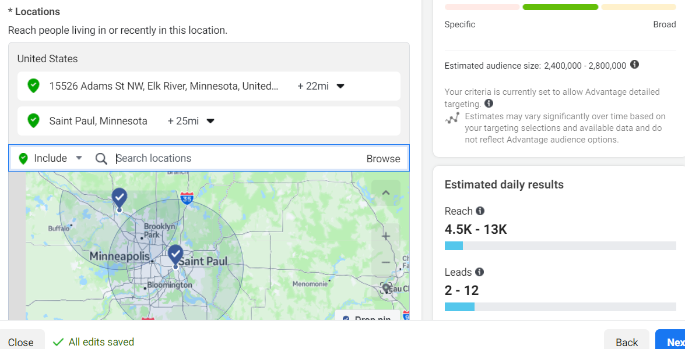Show info about Advantage detailed targeting
685x349 pixels.
(x=489, y=104)
